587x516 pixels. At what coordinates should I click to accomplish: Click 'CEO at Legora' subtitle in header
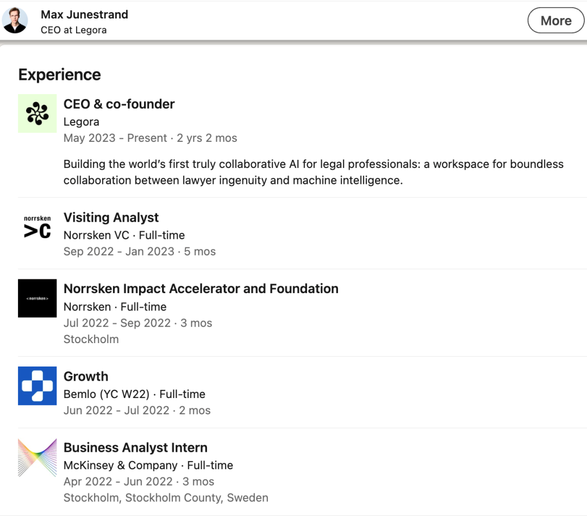74,30
